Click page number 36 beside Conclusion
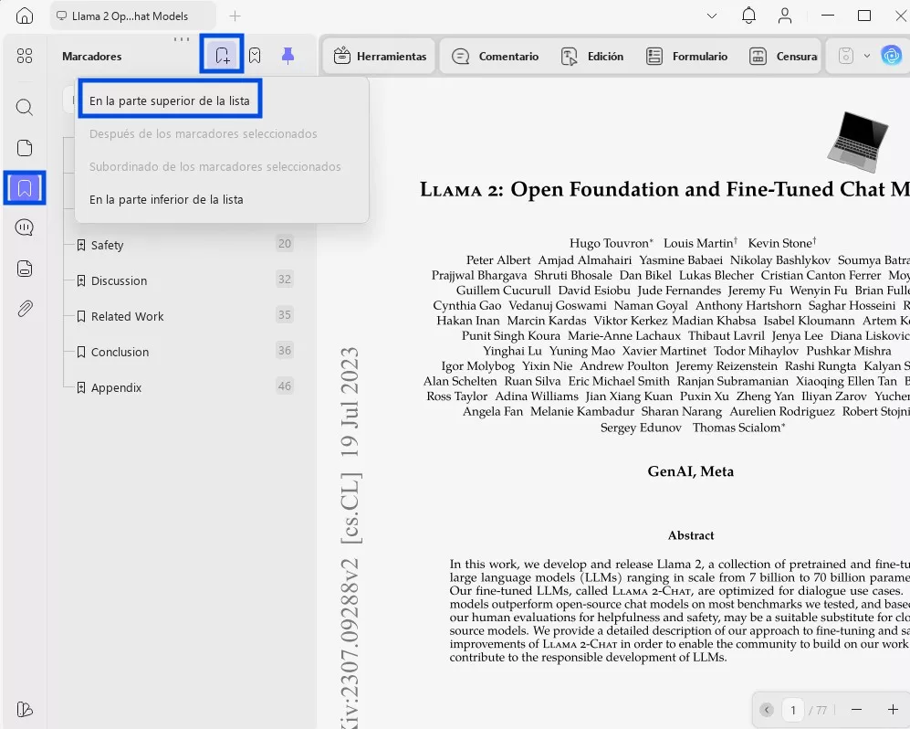This screenshot has height=729, width=910. coord(285,350)
